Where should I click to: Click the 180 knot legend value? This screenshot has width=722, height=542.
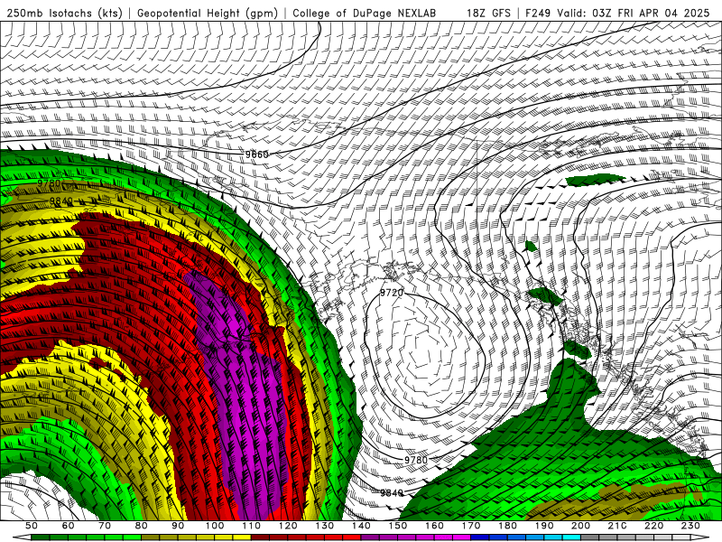coord(507,526)
